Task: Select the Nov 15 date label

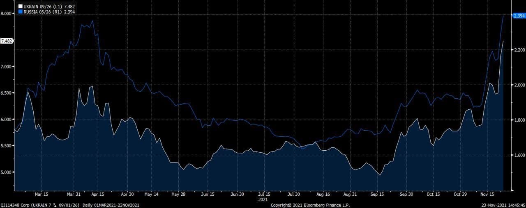Action: click(x=488, y=194)
